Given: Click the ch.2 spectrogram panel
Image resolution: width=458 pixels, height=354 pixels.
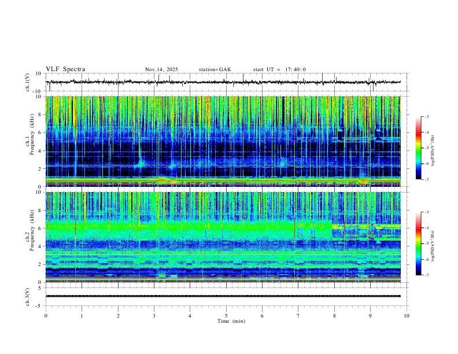Looking at the screenshot, I should [223, 237].
